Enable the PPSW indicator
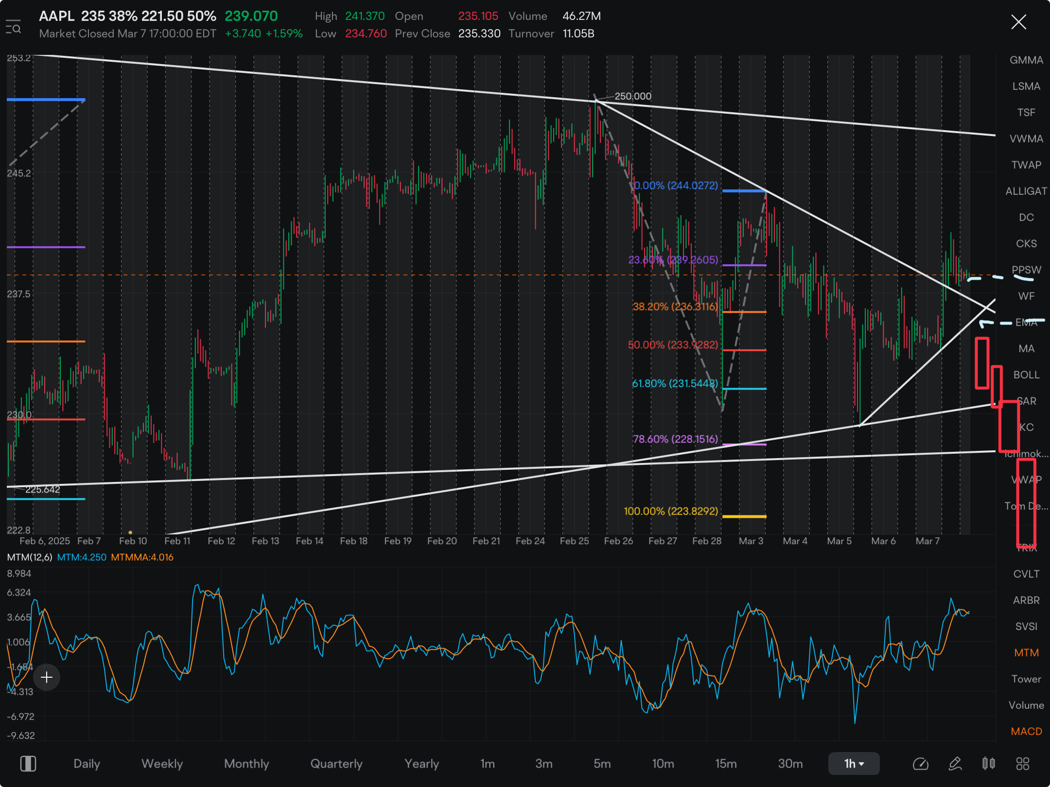This screenshot has width=1050, height=787. coord(1026,270)
